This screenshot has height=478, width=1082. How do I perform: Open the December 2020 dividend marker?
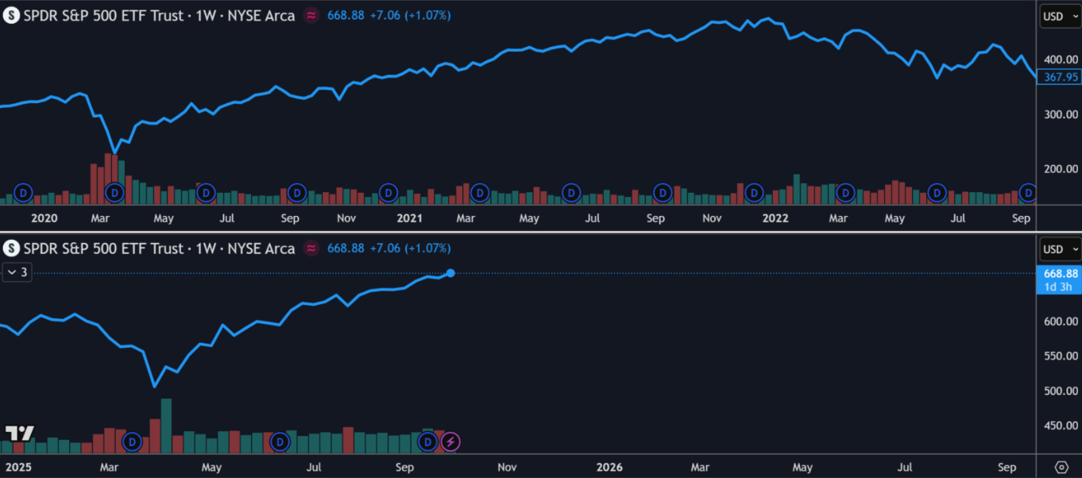(x=388, y=192)
